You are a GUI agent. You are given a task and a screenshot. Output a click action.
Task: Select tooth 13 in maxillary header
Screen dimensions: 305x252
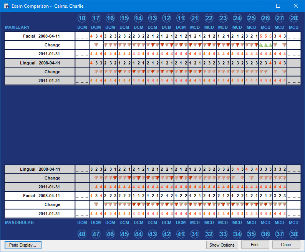click(152, 18)
